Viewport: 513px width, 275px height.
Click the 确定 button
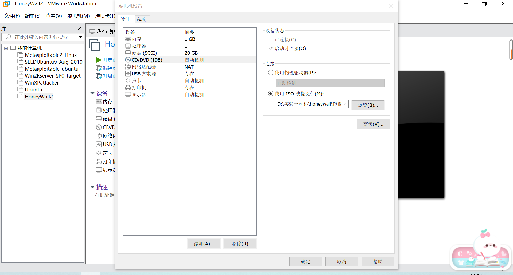point(306,261)
